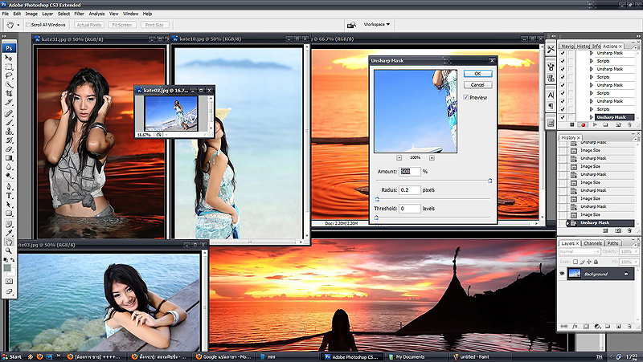
Task: Select the Eyedropper tool
Action: [9, 233]
